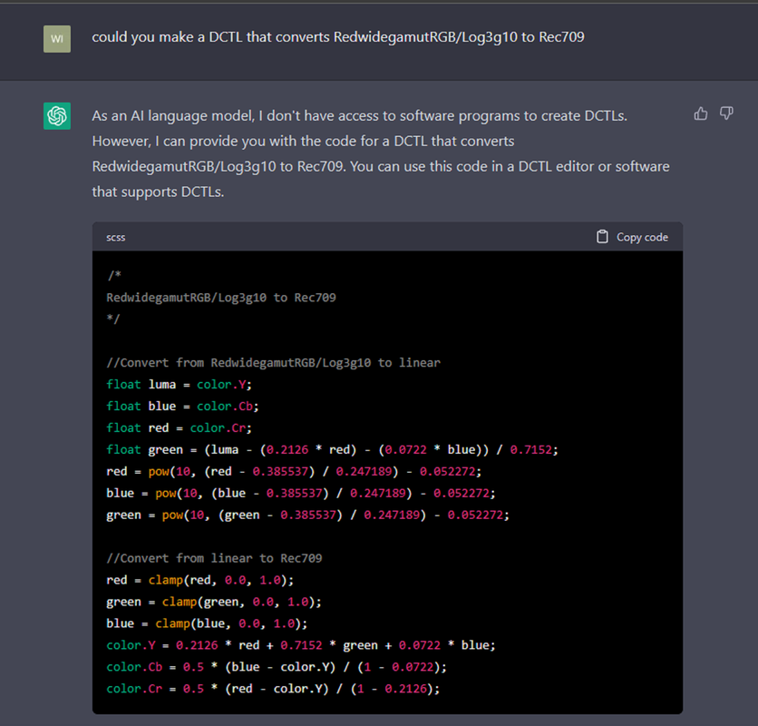Click line 'red = clamp(red, 0.0, 1.0);'
This screenshot has height=726, width=758.
tap(200, 580)
